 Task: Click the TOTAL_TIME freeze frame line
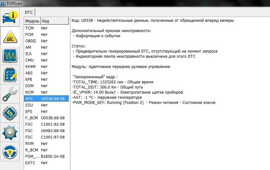pyautogui.click(x=112, y=82)
